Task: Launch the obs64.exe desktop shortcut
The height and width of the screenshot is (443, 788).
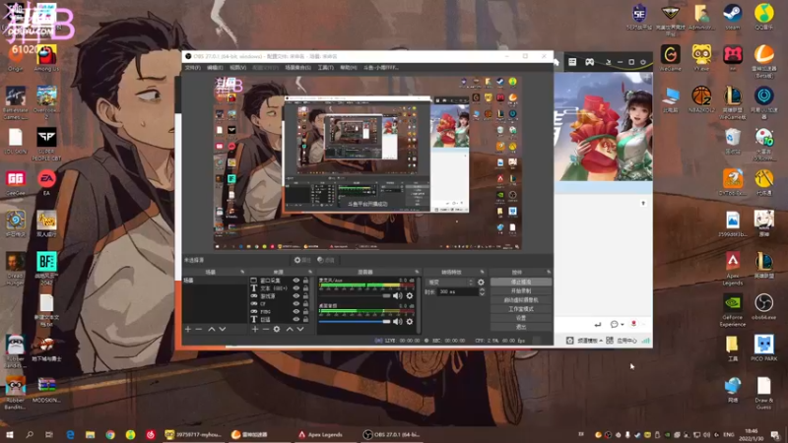Action: 764,306
